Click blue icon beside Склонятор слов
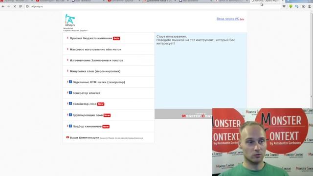The image size is (313, 176). [70, 104]
